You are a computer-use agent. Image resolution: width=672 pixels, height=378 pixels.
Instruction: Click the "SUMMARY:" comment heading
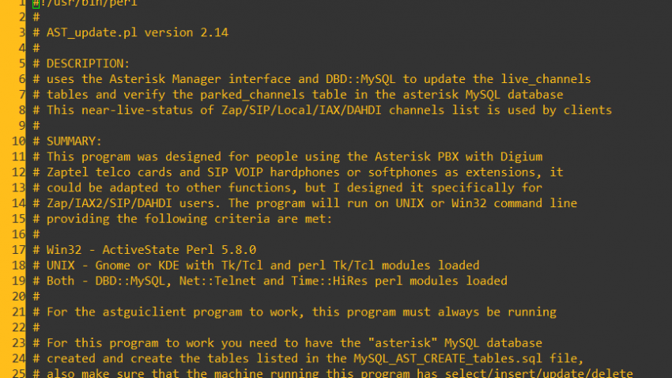pyautogui.click(x=74, y=141)
